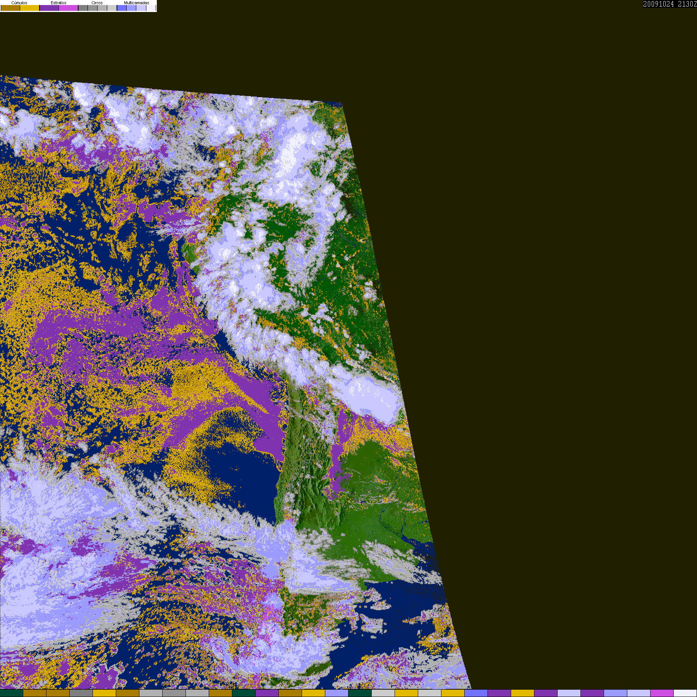Choose the second-darkest blue Multicamadas swatch
The height and width of the screenshot is (697, 697).
click(x=131, y=8)
